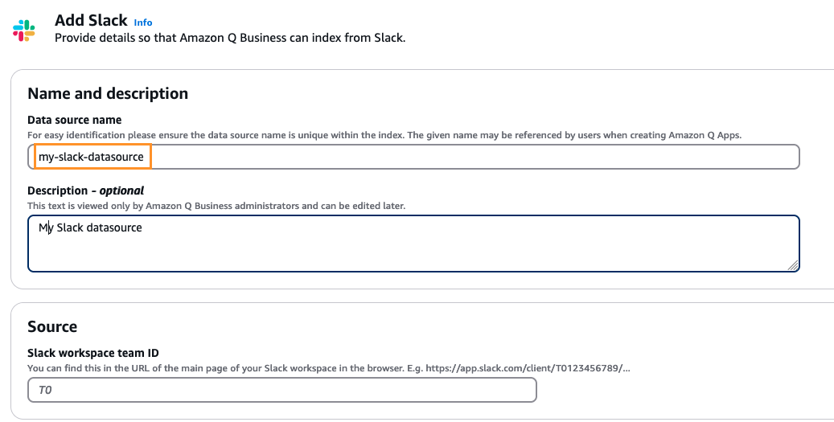Click the "Source" section heading

click(52, 326)
